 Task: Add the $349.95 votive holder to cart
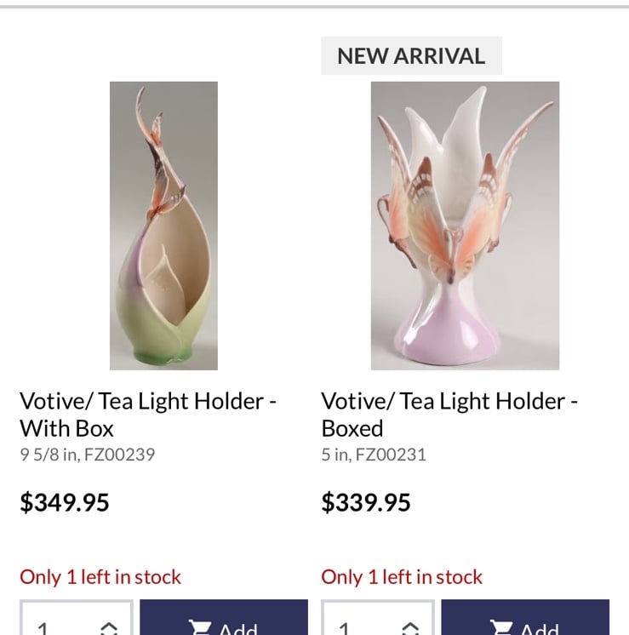click(x=224, y=617)
